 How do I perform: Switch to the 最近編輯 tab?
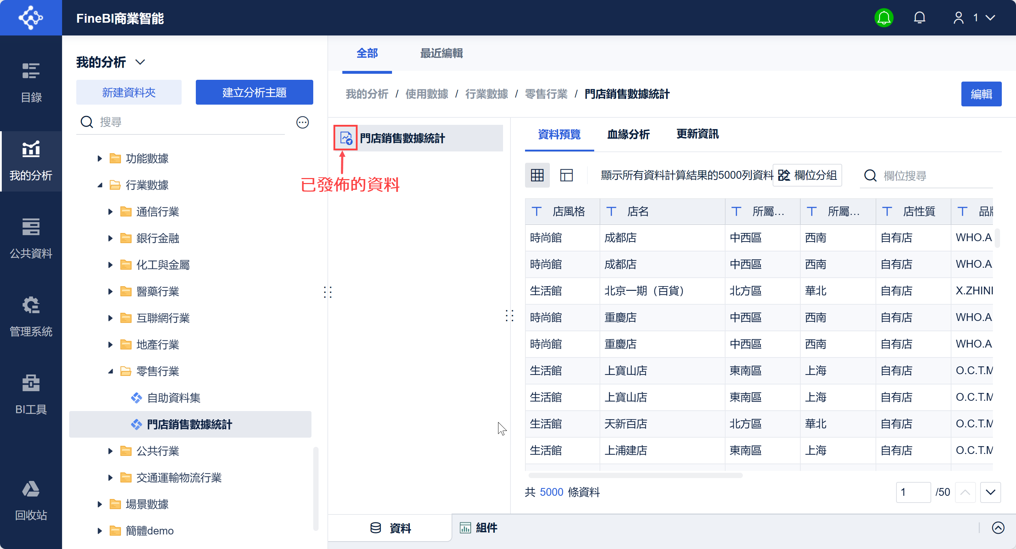point(441,53)
